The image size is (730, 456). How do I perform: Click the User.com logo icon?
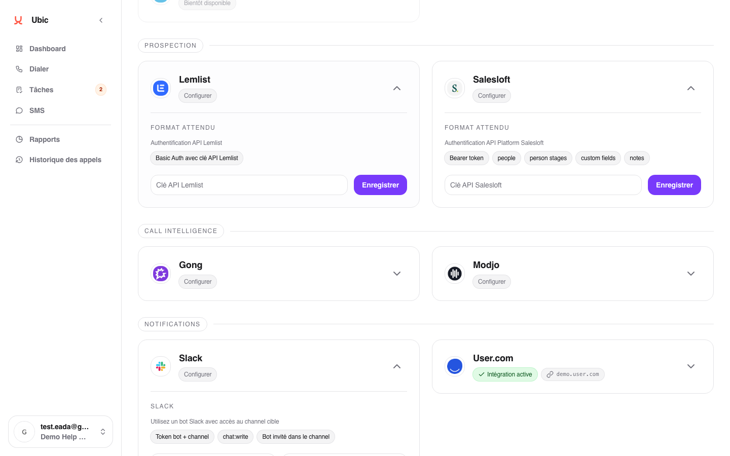pos(455,366)
